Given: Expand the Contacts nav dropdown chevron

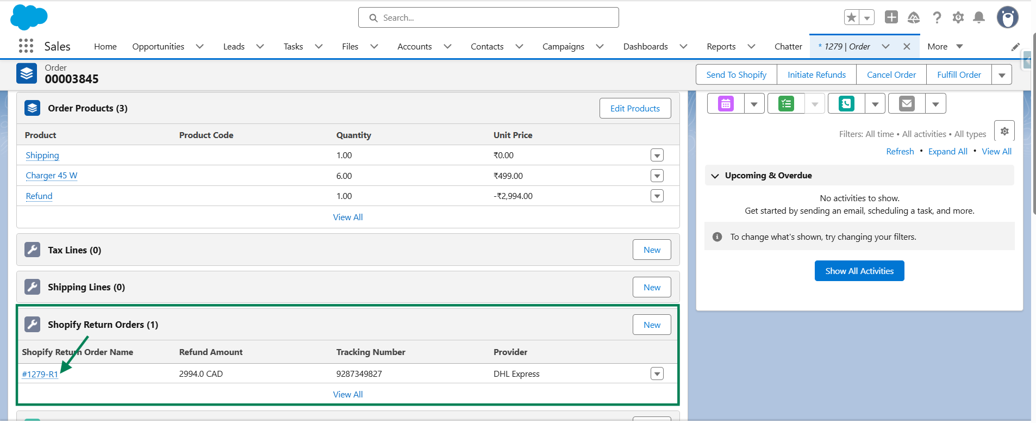Looking at the screenshot, I should pyautogui.click(x=520, y=47).
